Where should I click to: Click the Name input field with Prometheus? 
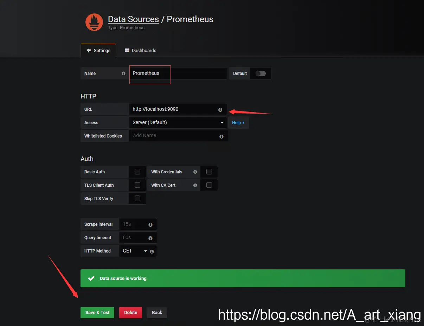coord(178,73)
